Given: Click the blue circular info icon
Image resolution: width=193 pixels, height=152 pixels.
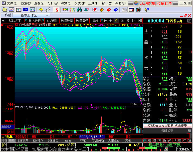Looking at the screenshot, I should point(116,9).
